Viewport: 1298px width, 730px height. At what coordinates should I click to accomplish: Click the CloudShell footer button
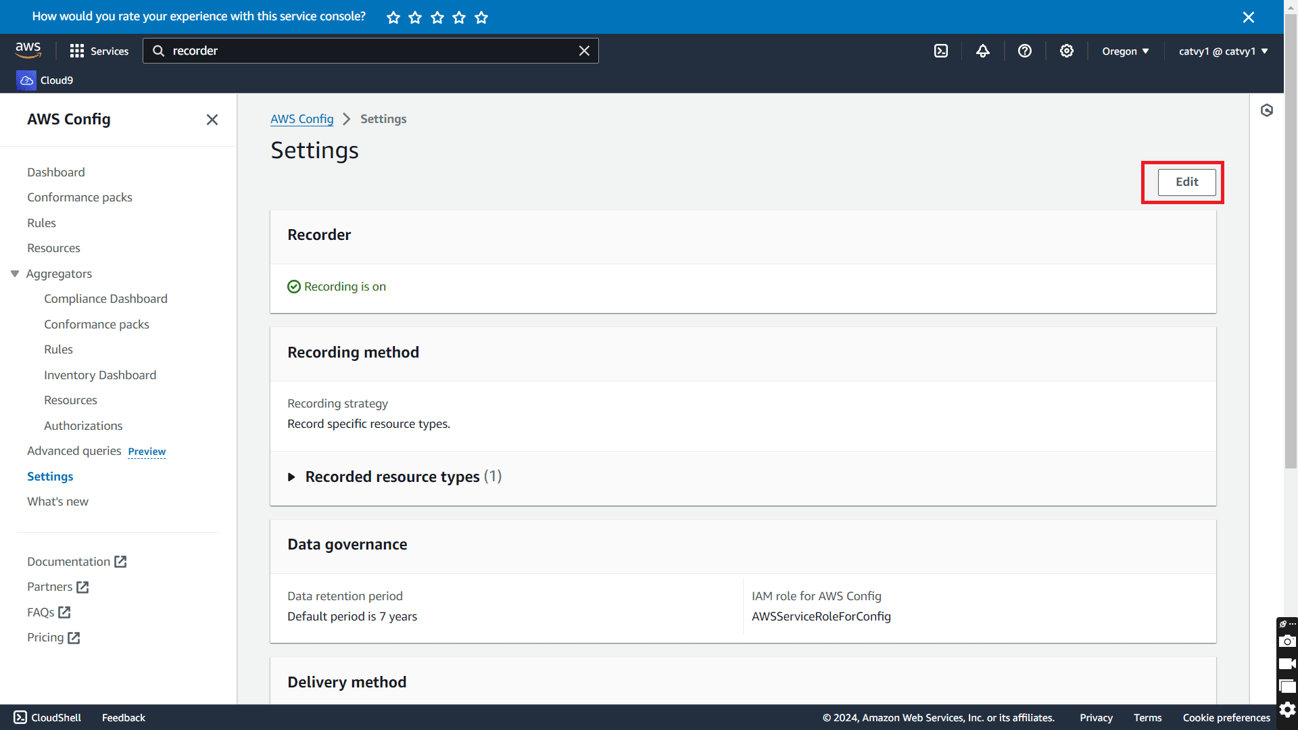pyautogui.click(x=47, y=717)
